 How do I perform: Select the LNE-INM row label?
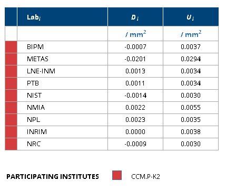41,71
